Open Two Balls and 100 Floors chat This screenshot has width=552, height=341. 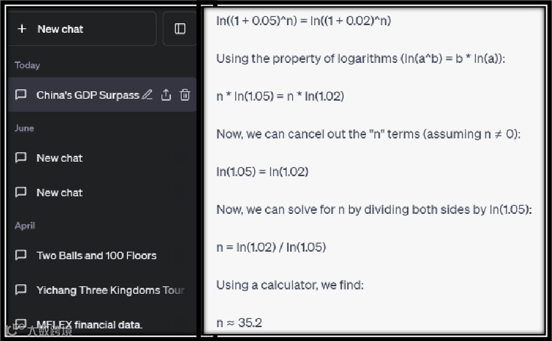coord(96,255)
